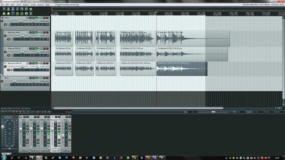Open the File menu
This screenshot has width=285, height=160.
point(2,5)
